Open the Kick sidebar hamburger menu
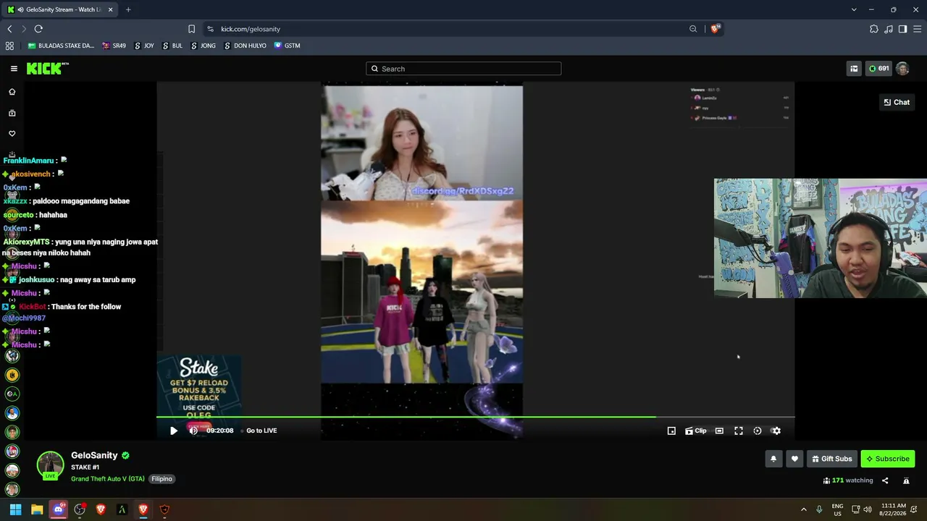Viewport: 927px width, 521px height. point(14,69)
